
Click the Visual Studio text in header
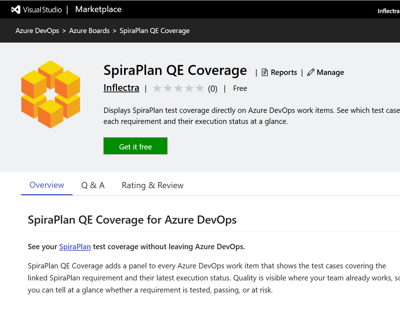[42, 10]
